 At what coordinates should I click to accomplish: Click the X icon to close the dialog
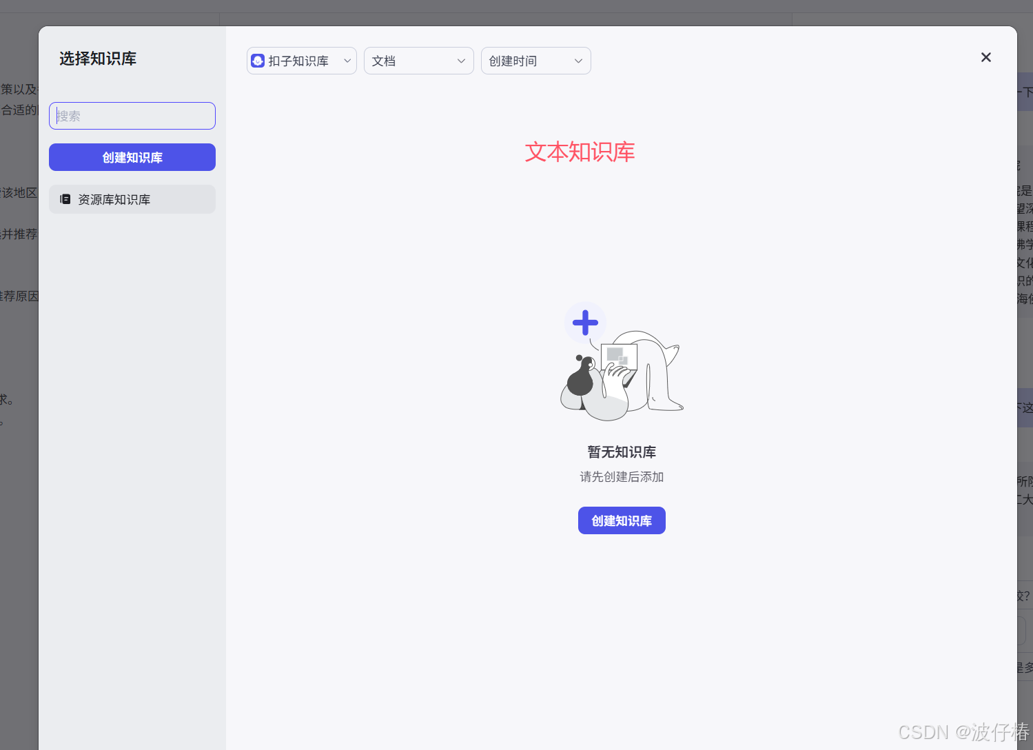click(x=985, y=57)
